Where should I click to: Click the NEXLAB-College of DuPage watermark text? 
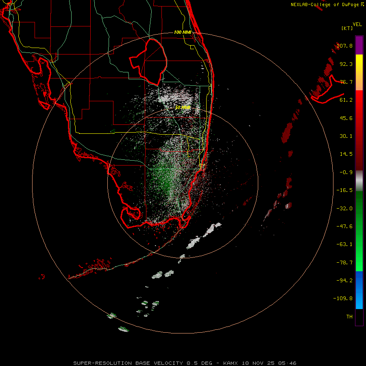(x=327, y=4)
